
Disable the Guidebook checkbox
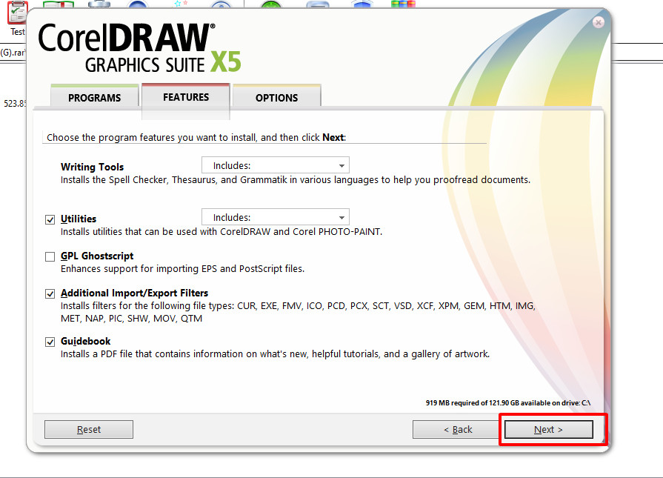click(50, 342)
